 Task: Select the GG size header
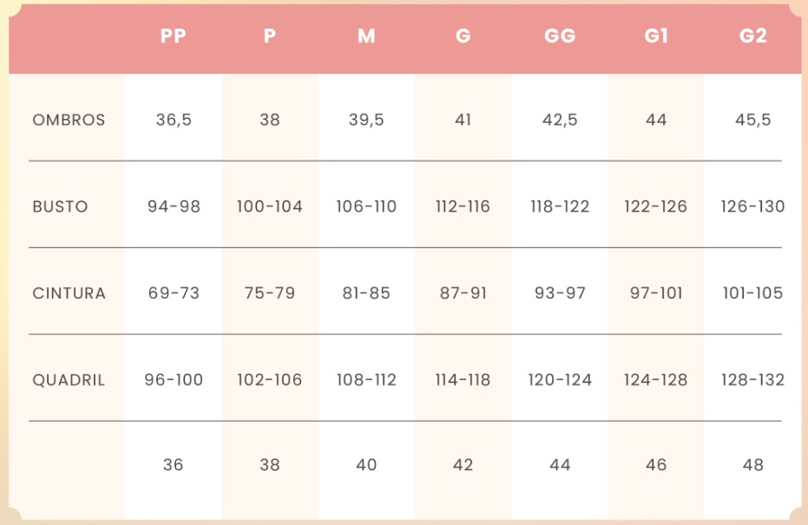(560, 36)
